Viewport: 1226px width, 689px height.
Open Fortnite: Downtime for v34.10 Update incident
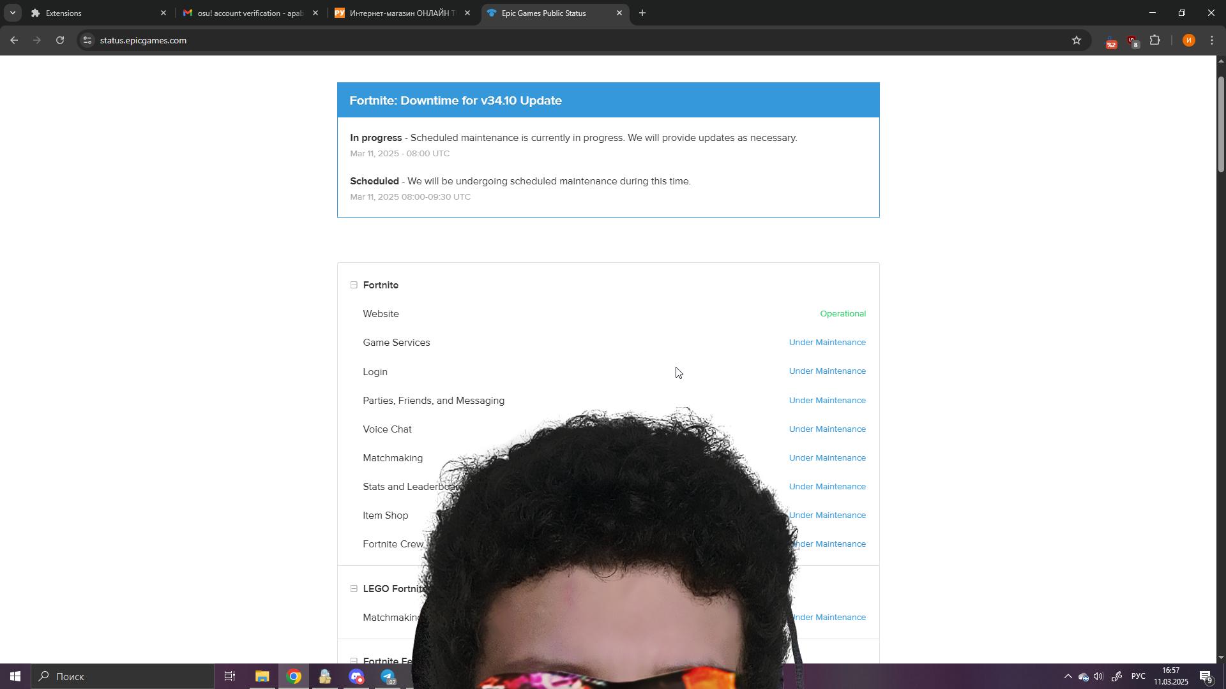(455, 100)
